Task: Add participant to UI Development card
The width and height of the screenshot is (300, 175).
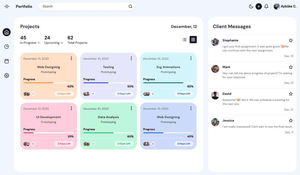Action: point(33,144)
